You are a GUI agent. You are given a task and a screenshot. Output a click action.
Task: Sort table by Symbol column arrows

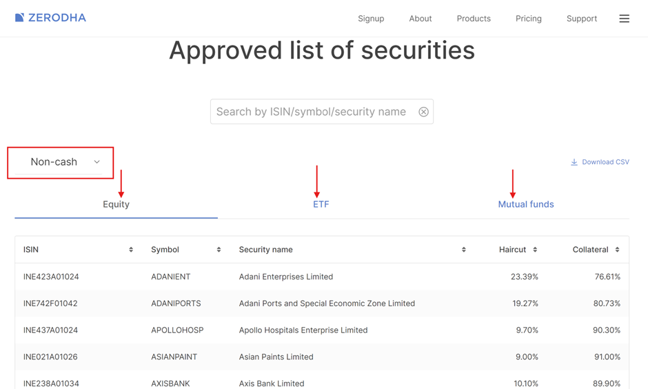coord(219,250)
